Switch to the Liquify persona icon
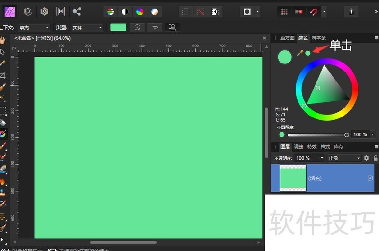Screen dimensions: 379x251 click(x=28, y=11)
